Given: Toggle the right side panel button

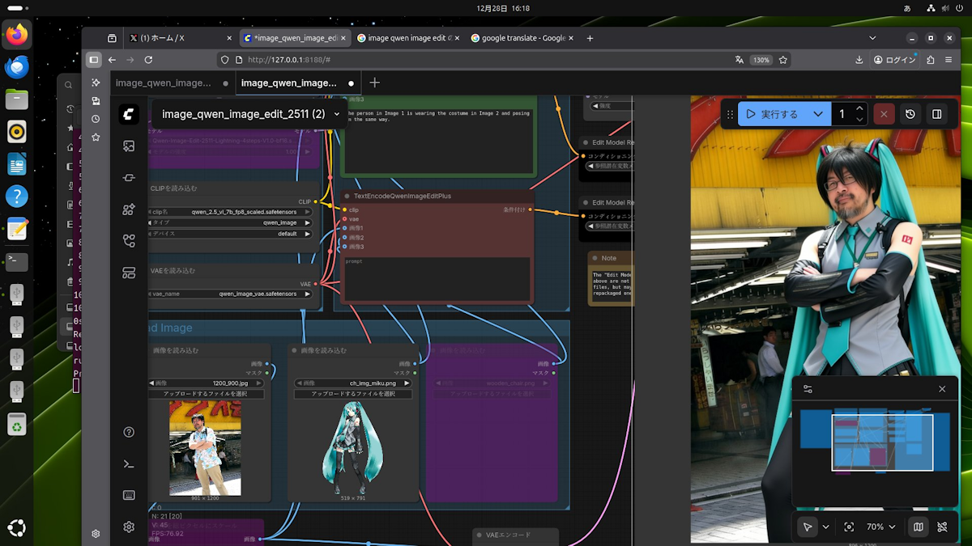Looking at the screenshot, I should (x=936, y=114).
